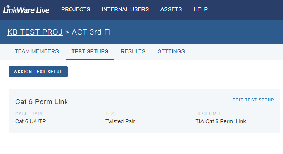Viewport: 283px width, 154px height.
Task: Click the Cat 6 U/UTP cable type value
Action: 31,121
